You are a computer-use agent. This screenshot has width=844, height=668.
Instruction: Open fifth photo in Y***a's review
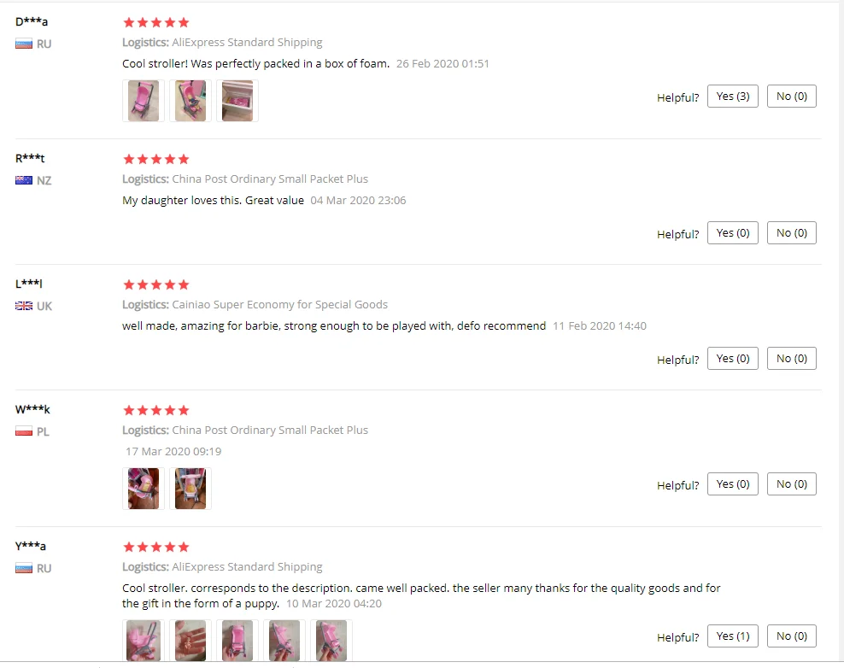click(331, 640)
